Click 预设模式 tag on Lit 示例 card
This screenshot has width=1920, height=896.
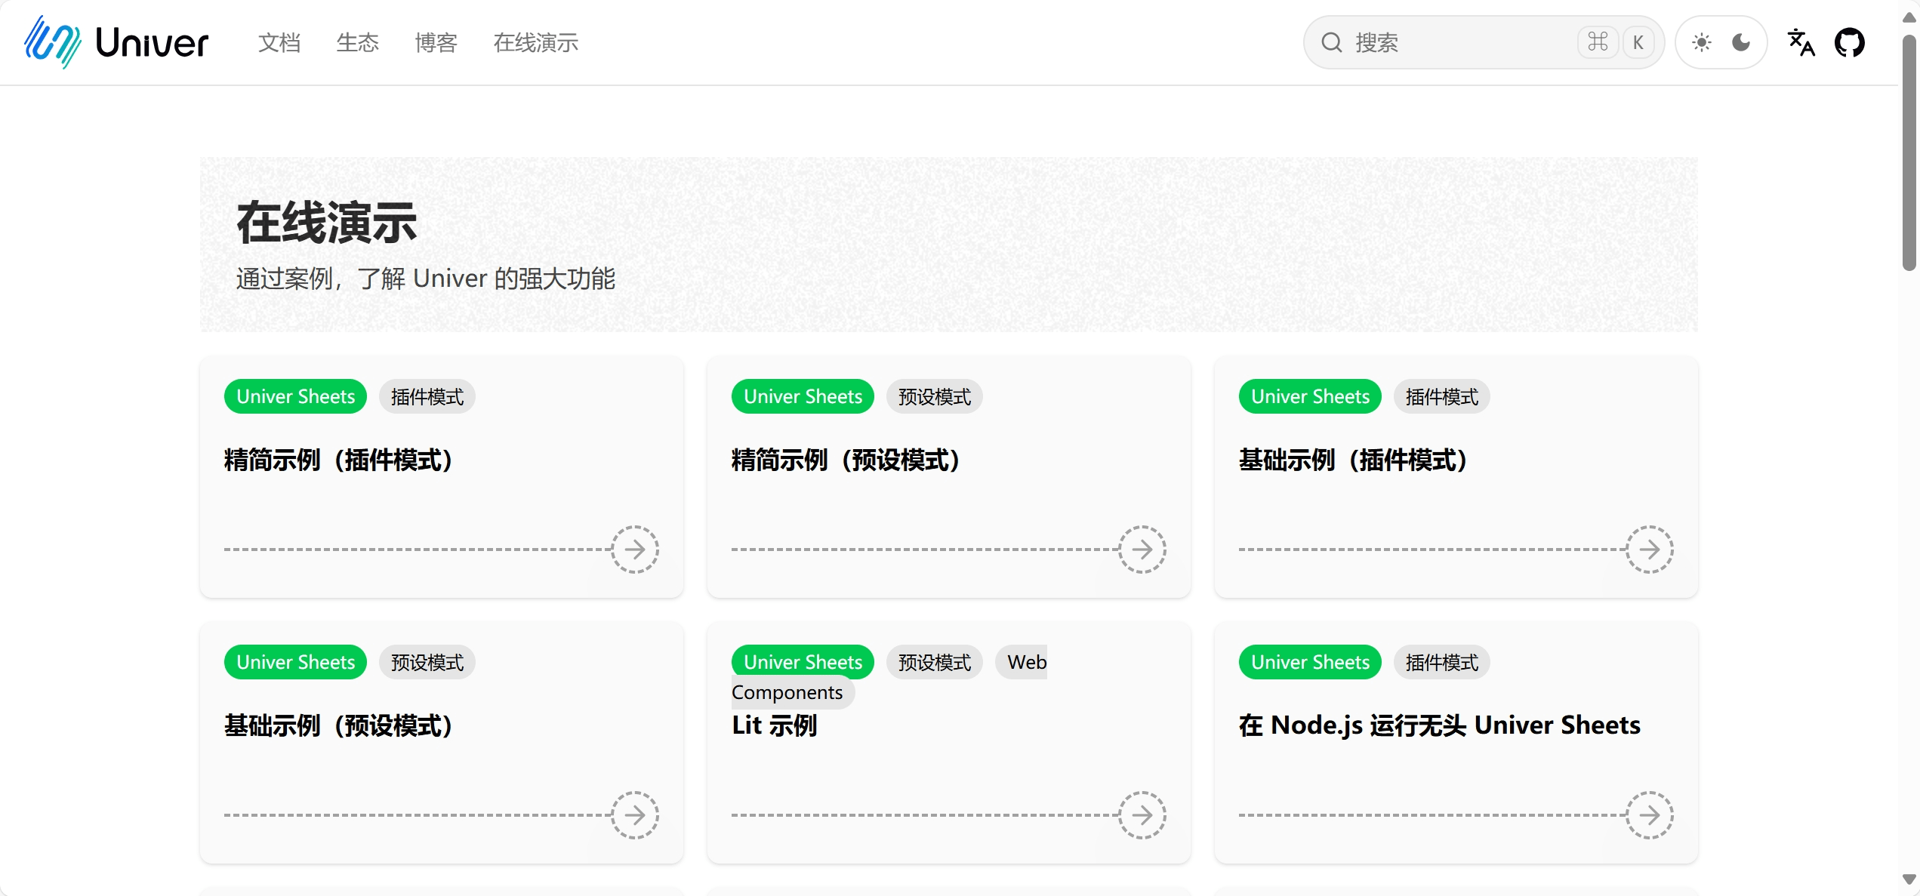pos(935,662)
